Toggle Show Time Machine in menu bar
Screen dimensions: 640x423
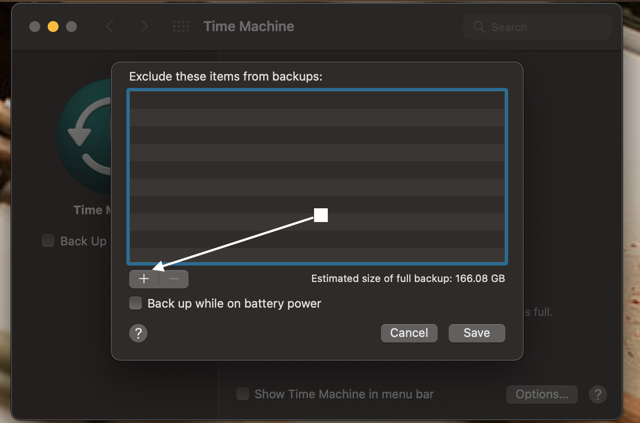coord(242,394)
